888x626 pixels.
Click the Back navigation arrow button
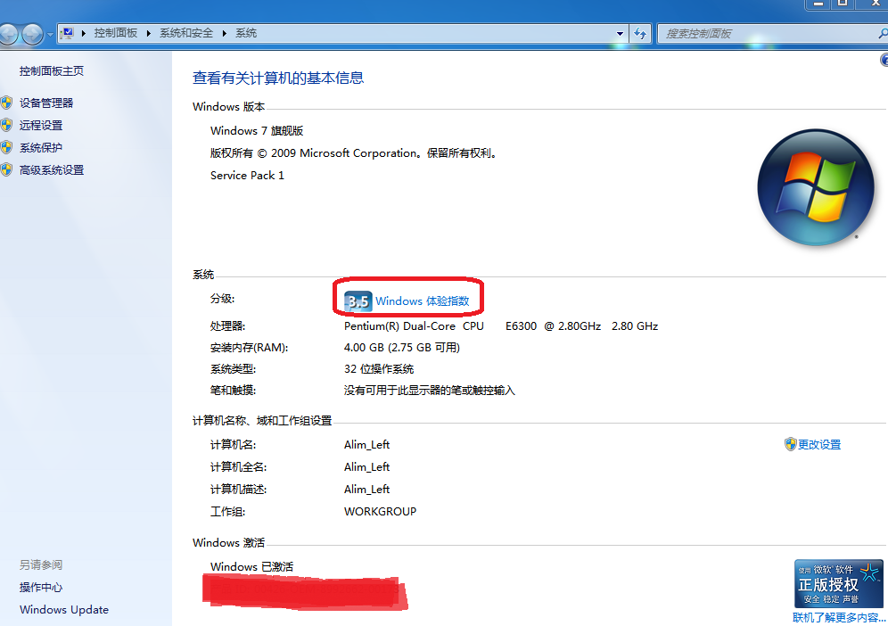tap(7, 34)
